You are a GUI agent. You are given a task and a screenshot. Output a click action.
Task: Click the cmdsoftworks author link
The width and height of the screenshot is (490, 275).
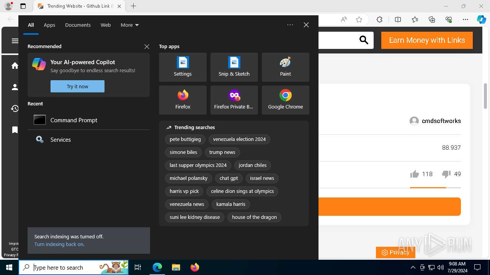pos(435,121)
